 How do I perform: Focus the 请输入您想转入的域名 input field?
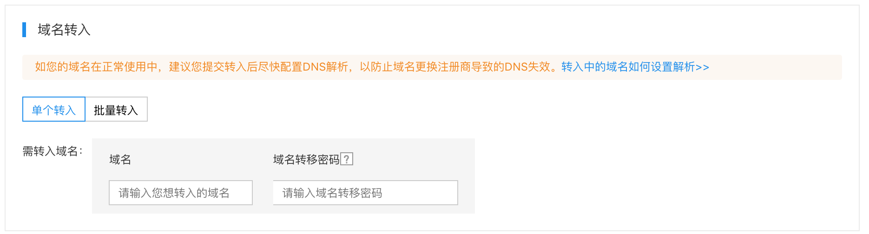181,193
